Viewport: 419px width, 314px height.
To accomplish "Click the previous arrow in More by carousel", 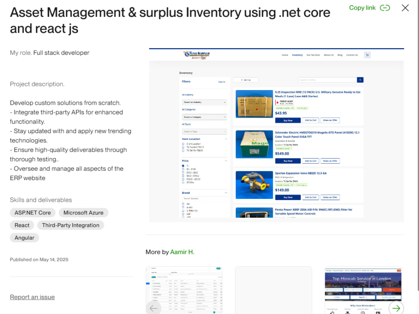I will pos(154,308).
